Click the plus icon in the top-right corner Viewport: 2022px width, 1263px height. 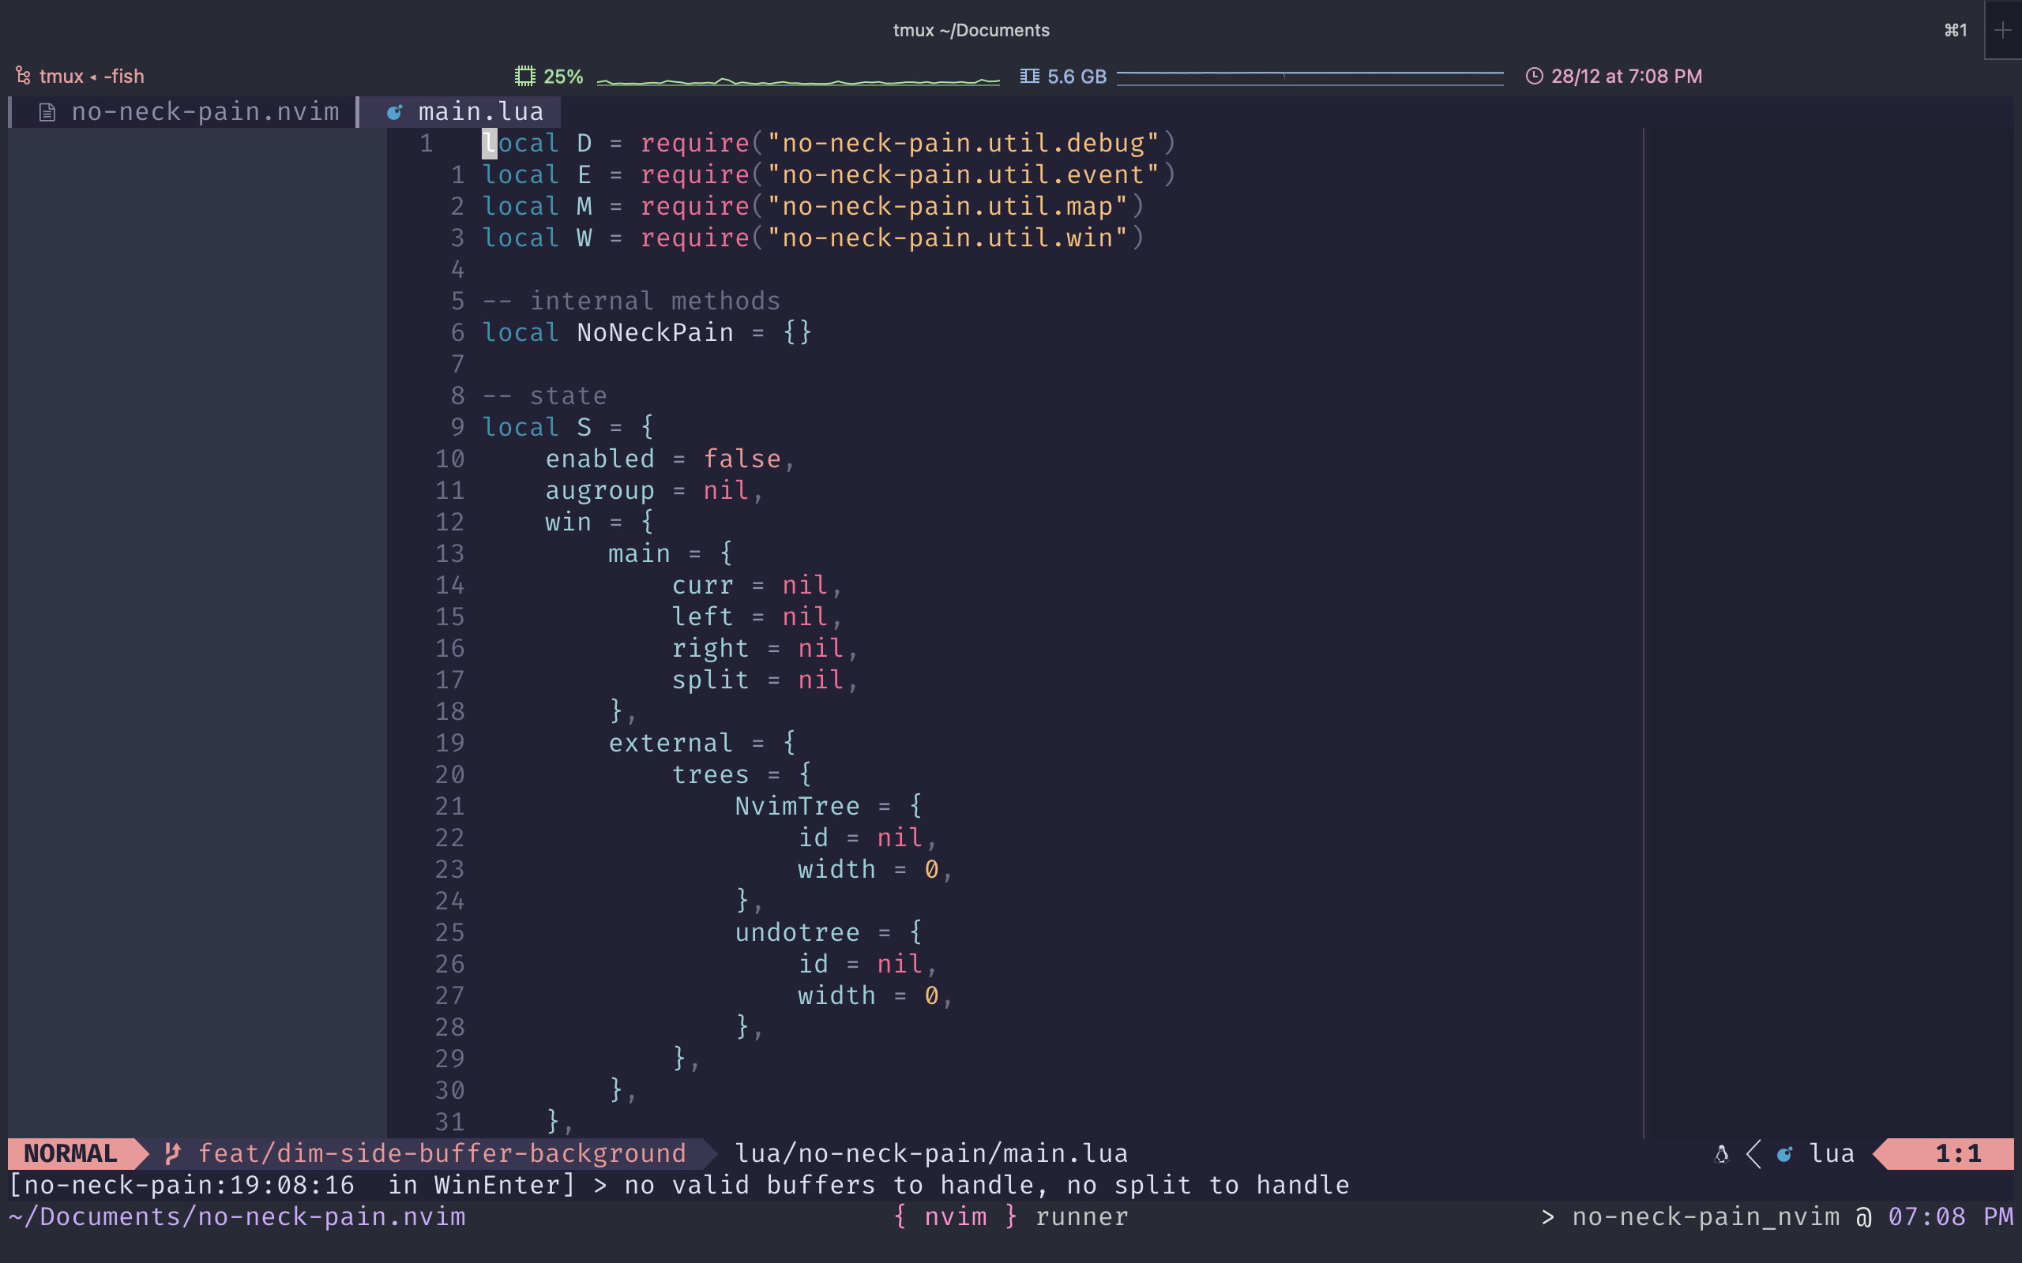pos(2004,30)
